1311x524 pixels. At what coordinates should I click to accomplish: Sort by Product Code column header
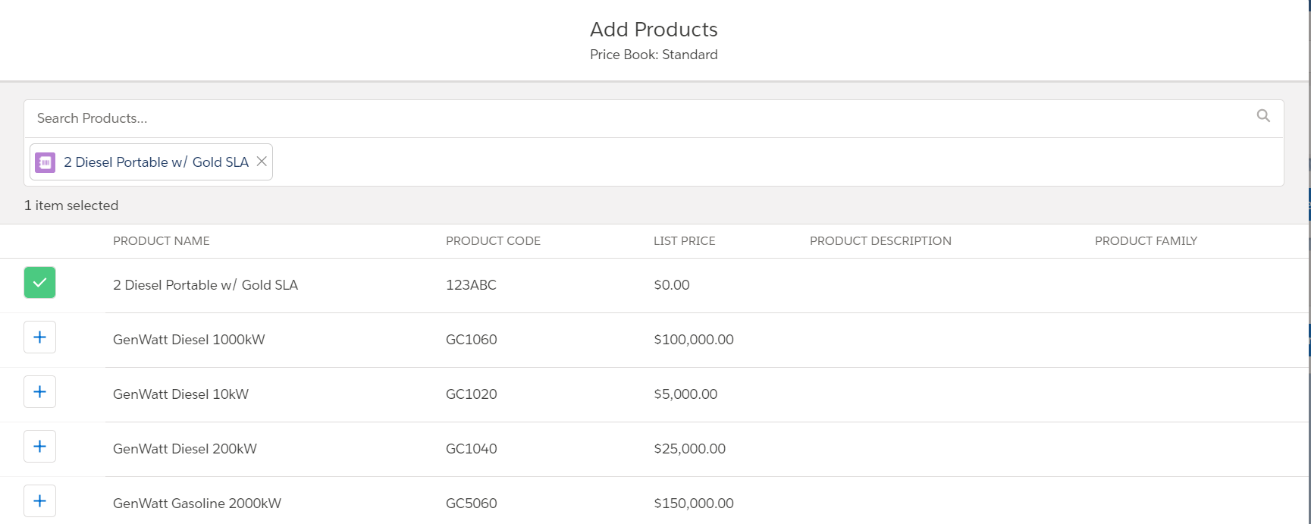tap(493, 241)
